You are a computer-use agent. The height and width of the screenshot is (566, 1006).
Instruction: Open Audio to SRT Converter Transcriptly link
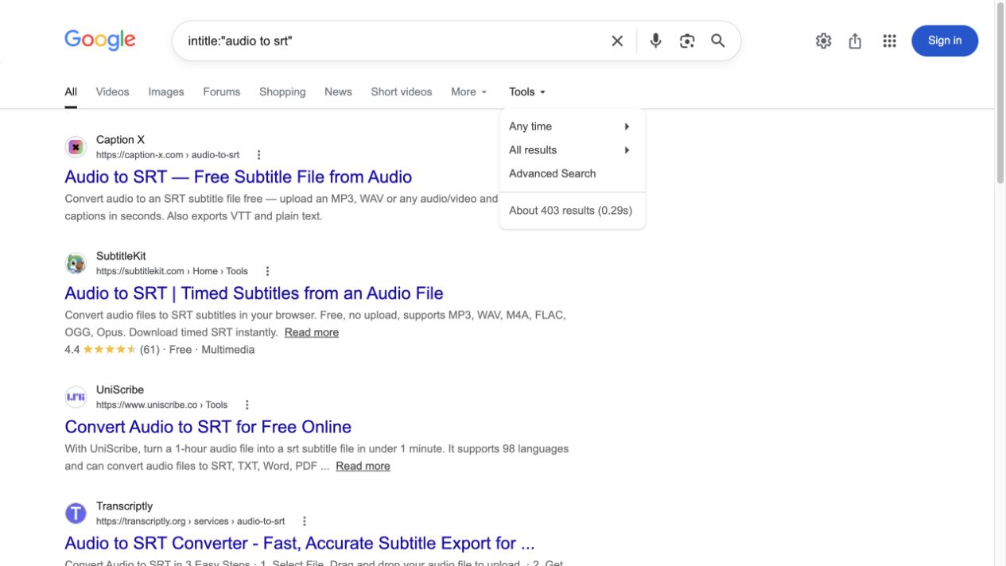click(300, 543)
